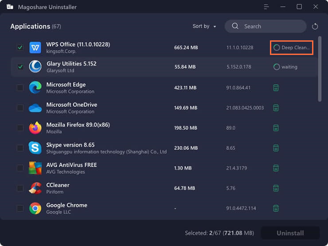Screen dimensions: 328x246
Task: Click the Magoshare Uninstaller logo icon
Action: point(10,7)
